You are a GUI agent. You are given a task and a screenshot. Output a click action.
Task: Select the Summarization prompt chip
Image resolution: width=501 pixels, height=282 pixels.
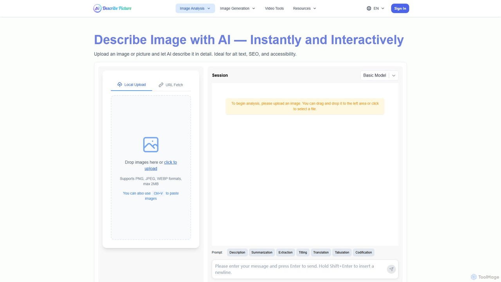[x=262, y=253]
